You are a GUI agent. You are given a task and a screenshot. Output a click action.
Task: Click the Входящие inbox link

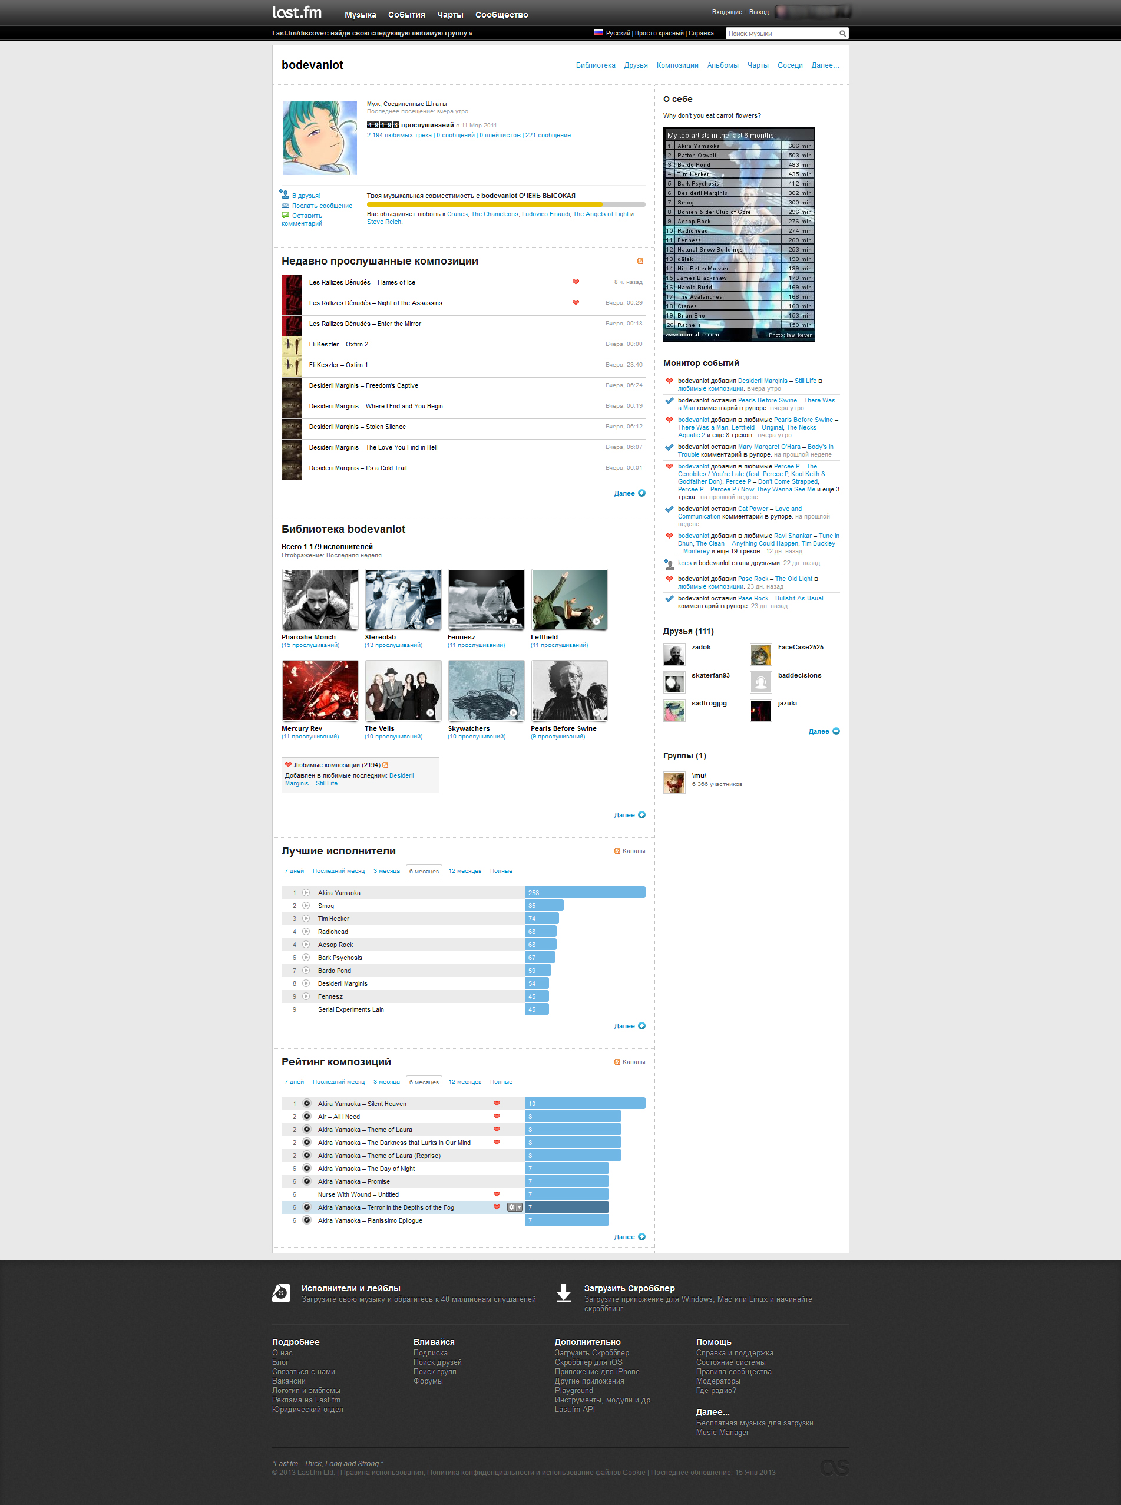point(727,12)
